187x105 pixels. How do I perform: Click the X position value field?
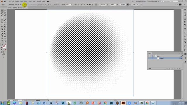[x=103, y=5]
